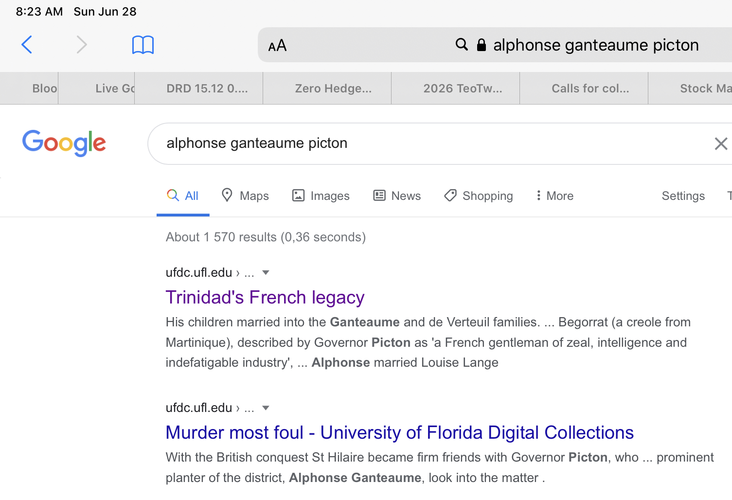Click the X to clear Google search box
Screen dimensions: 732x500
point(720,143)
